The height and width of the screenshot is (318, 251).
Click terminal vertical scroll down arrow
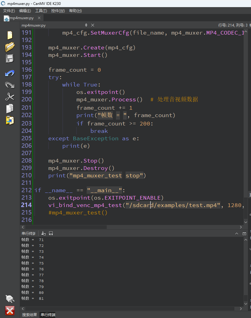tap(246, 304)
